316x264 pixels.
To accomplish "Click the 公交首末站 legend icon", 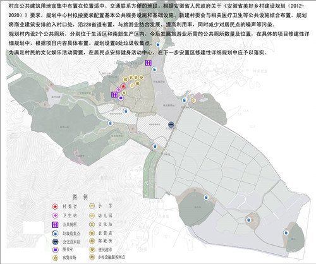I will click(55, 242).
